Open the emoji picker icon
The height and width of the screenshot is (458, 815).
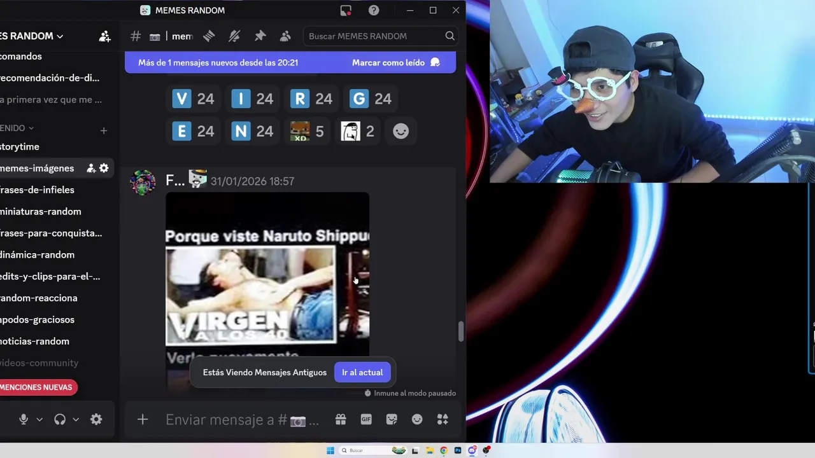tap(417, 419)
